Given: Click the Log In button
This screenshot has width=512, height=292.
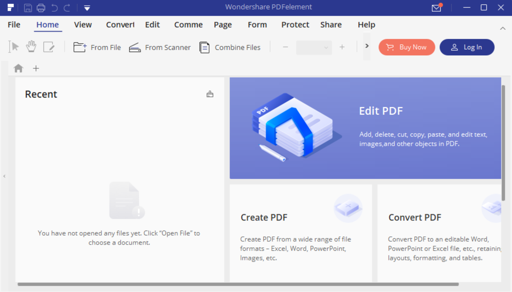Looking at the screenshot, I should 467,47.
